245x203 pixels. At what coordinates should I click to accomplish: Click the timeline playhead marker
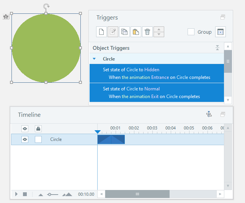point(98,132)
